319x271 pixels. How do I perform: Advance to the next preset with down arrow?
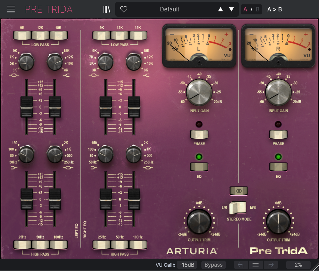click(x=232, y=9)
